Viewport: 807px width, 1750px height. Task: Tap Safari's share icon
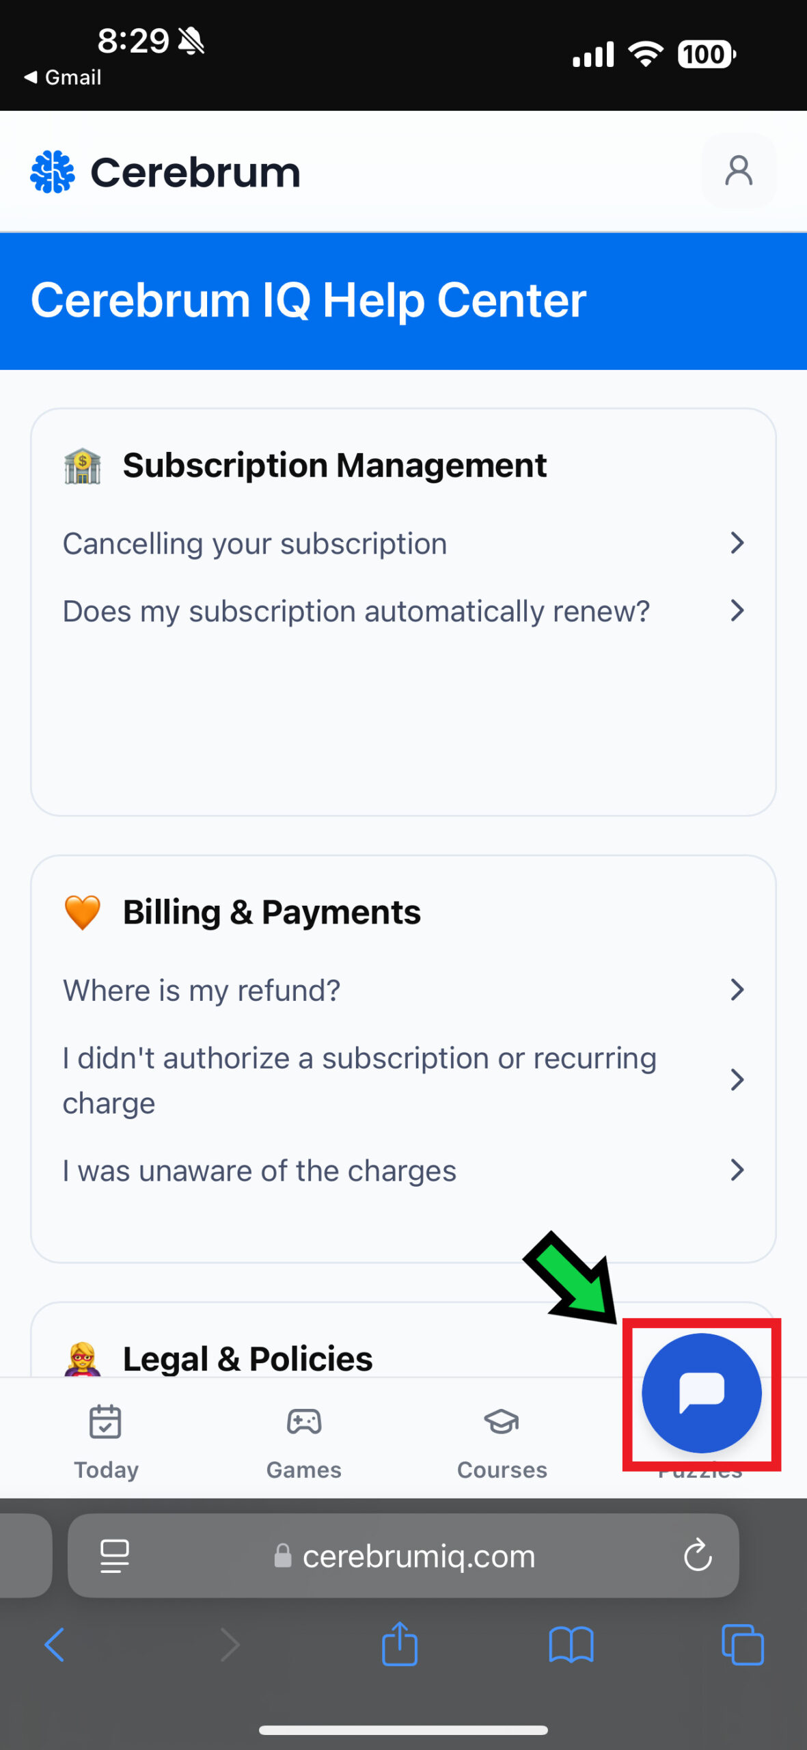coord(400,1644)
